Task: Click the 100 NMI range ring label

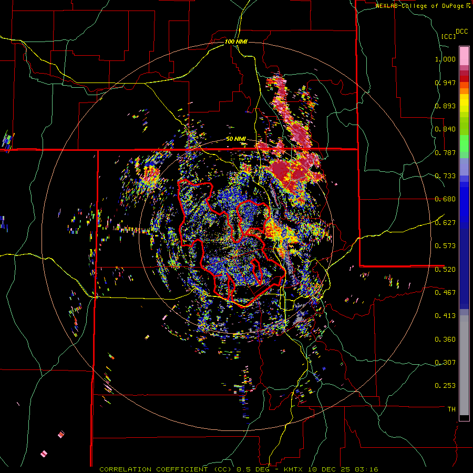Action: pyautogui.click(x=236, y=42)
